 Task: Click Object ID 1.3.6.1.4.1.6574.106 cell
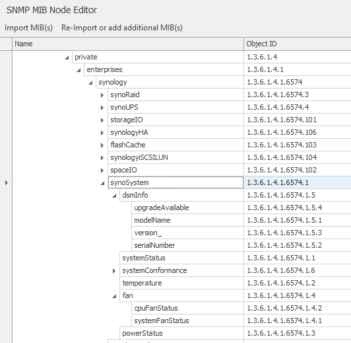[298, 132]
